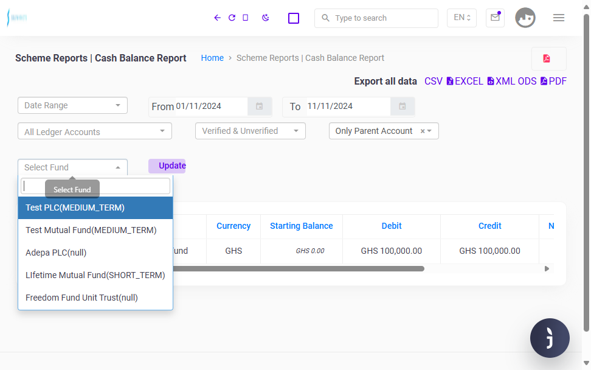591x370 pixels.
Task: Click the mobile device view icon
Action: pyautogui.click(x=246, y=18)
